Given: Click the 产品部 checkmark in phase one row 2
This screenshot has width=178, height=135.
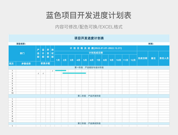Looking at the screenshot, I should 38,73.
